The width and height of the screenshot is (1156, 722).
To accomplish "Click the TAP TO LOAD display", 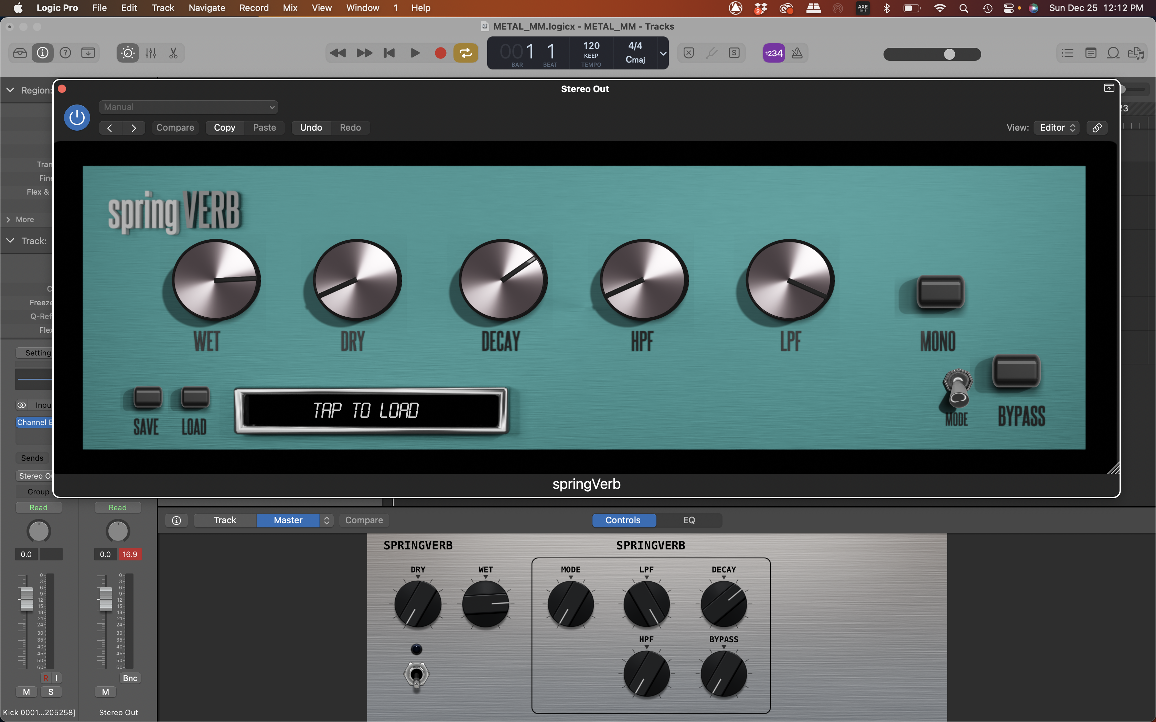I will click(371, 411).
